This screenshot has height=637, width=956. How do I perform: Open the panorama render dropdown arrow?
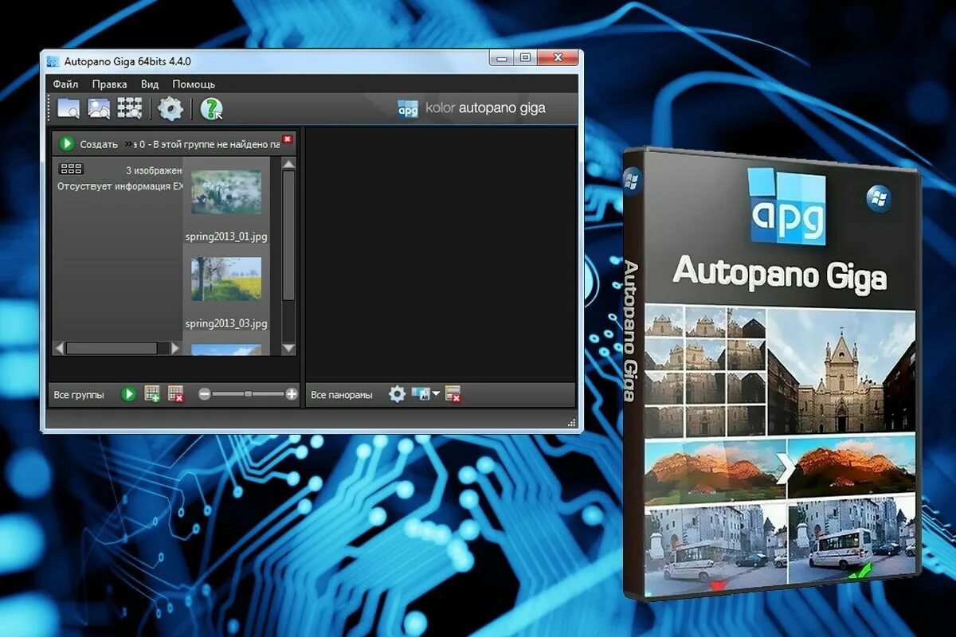(x=437, y=394)
